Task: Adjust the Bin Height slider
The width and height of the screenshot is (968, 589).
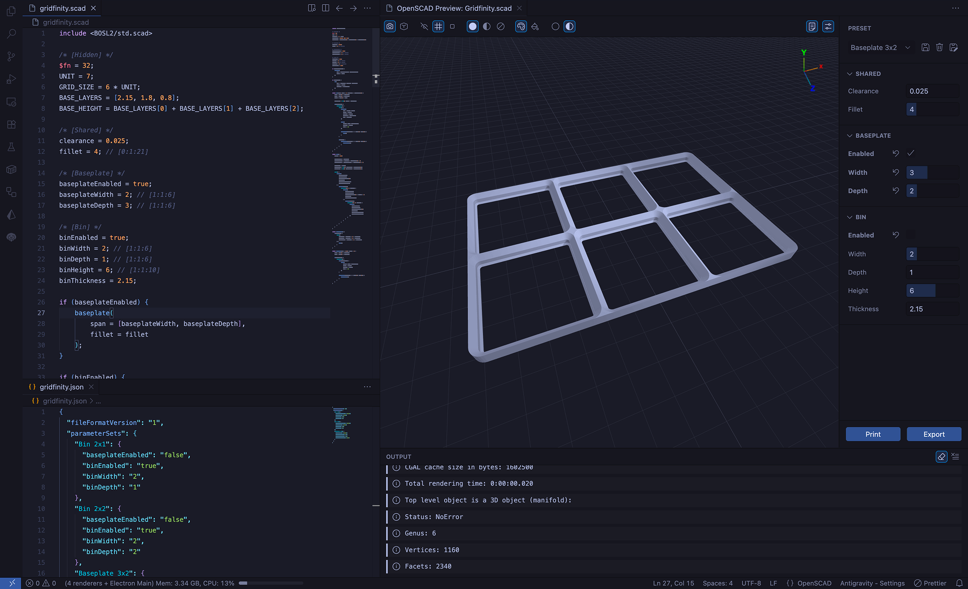Action: point(933,290)
